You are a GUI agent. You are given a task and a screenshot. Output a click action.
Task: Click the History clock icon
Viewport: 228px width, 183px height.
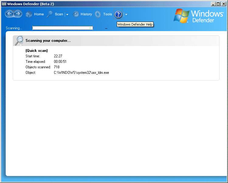(76, 14)
